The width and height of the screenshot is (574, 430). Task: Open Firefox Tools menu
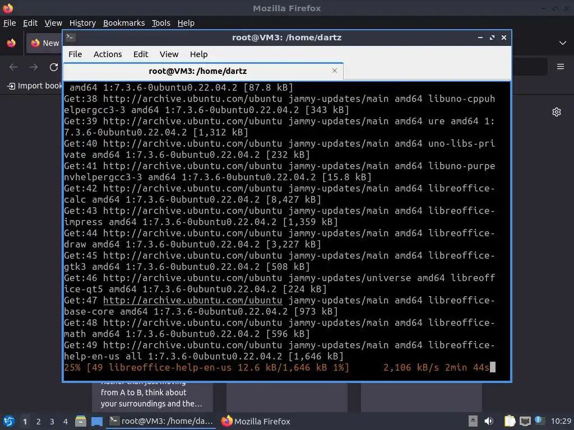(x=161, y=23)
